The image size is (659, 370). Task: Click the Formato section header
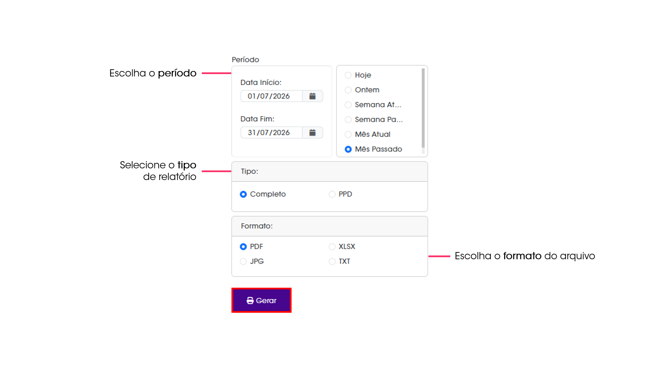tap(330, 226)
